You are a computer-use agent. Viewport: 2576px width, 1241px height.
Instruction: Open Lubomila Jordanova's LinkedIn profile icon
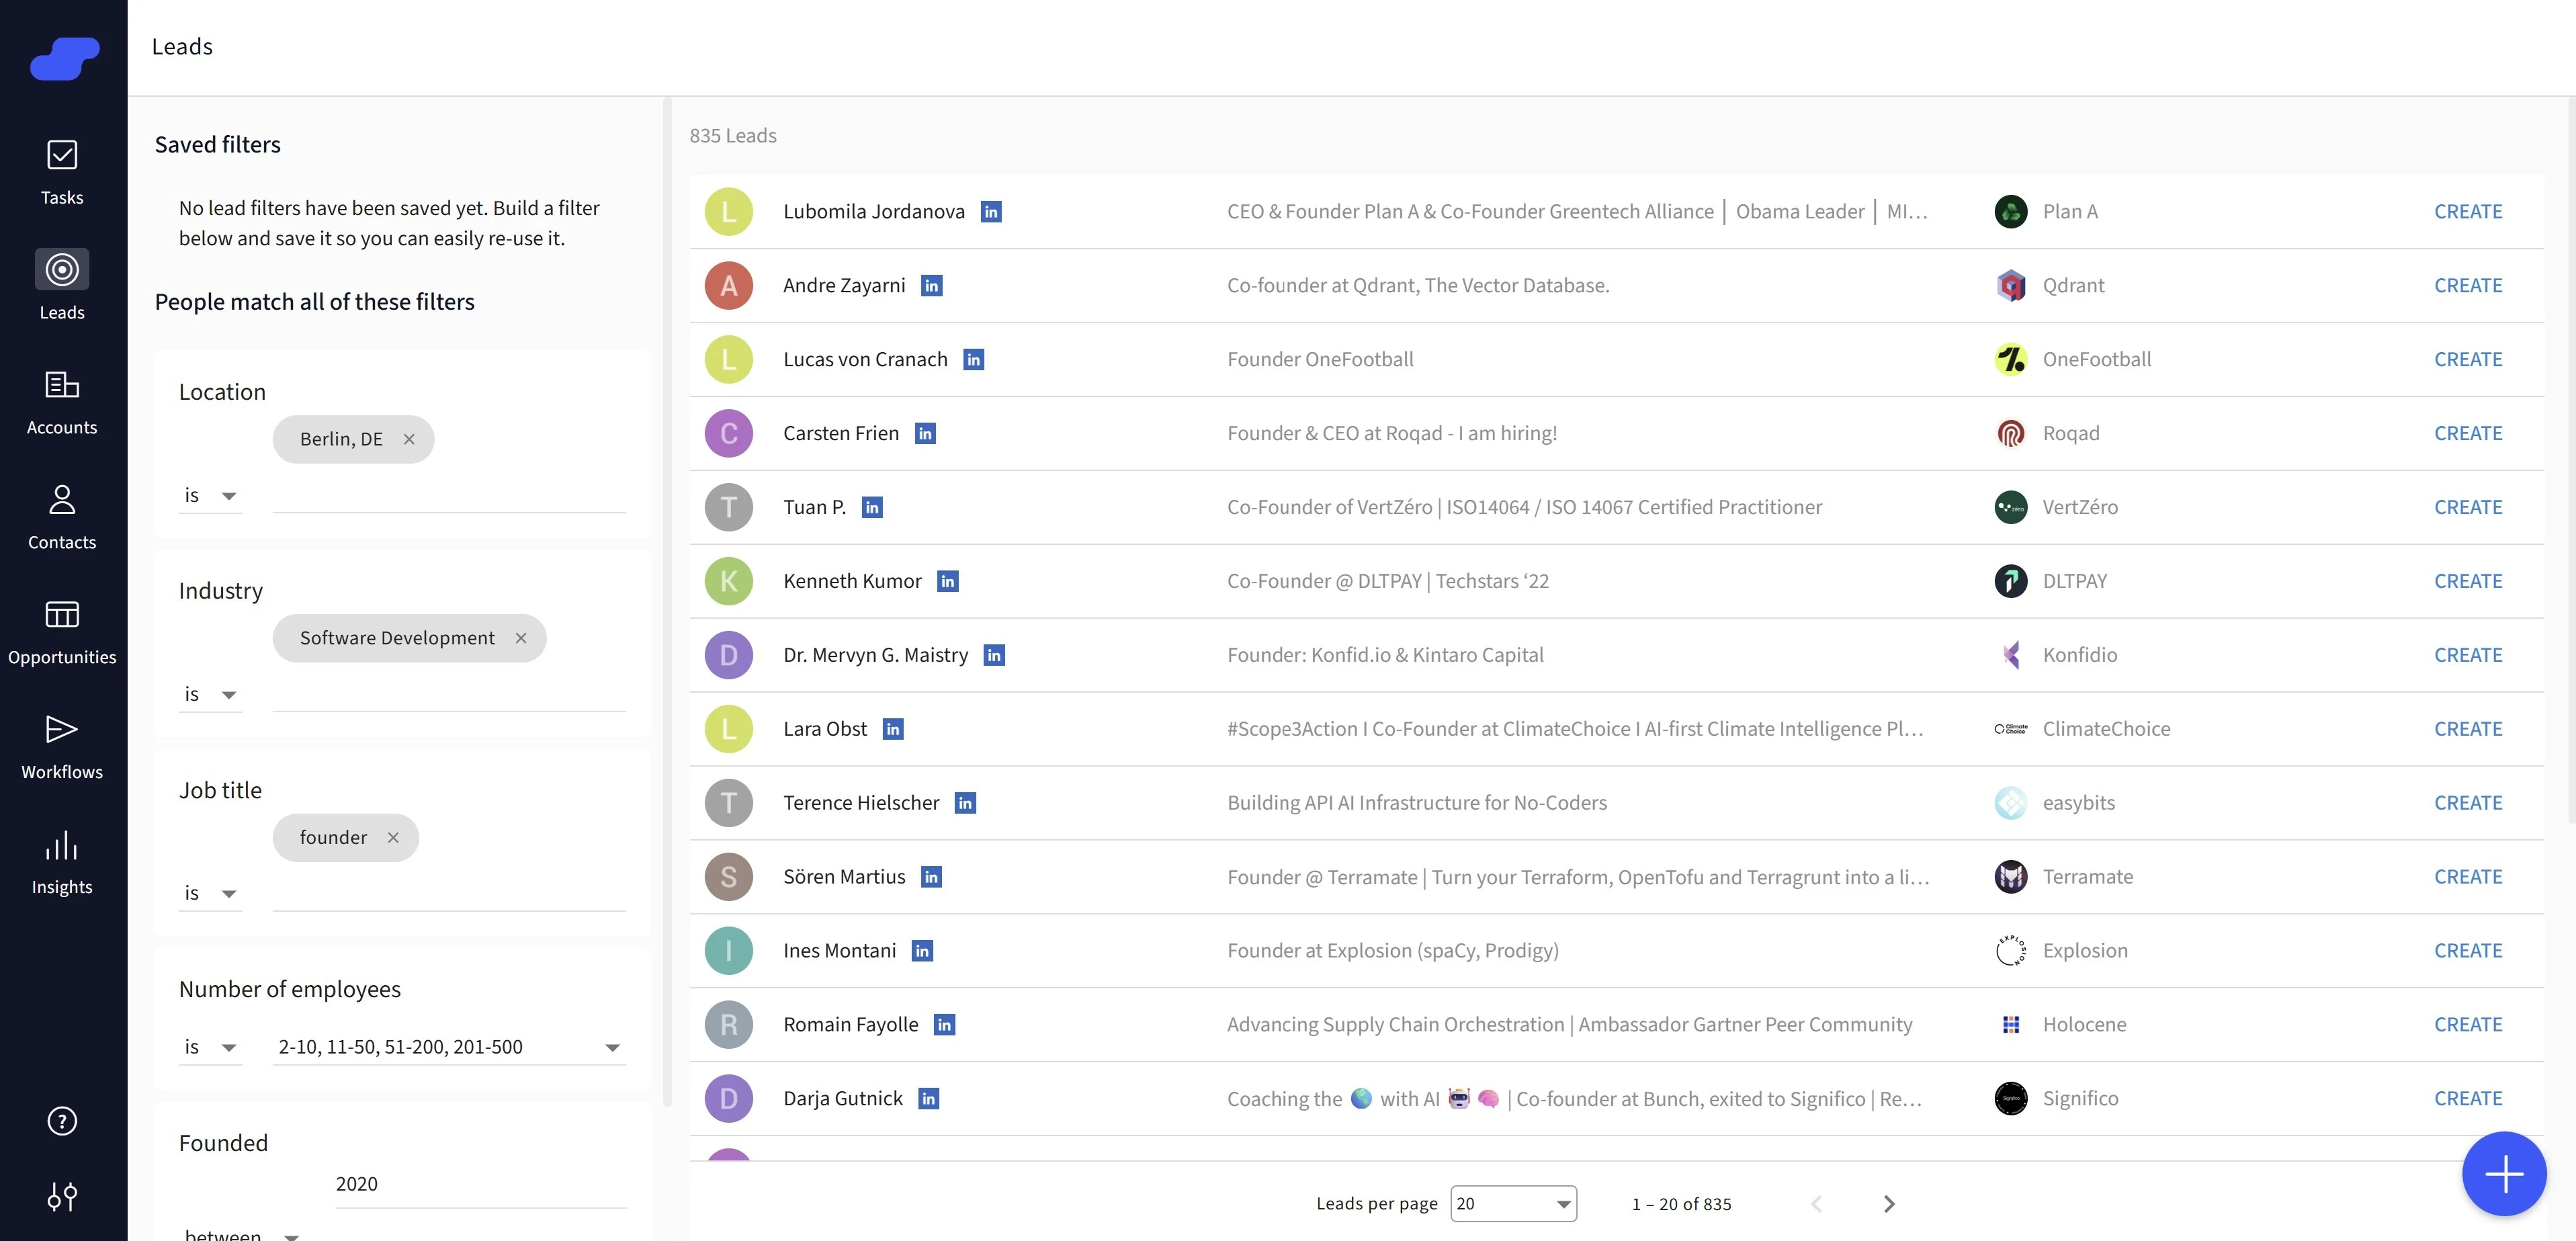[991, 212]
